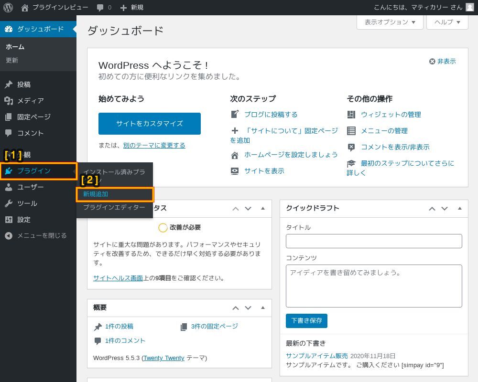
Task: Click the pages icon beside 3件の固定ページ
Action: click(184, 327)
